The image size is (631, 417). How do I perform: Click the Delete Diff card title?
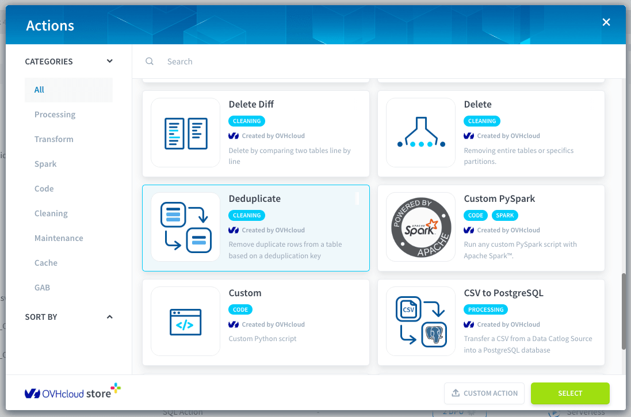pyautogui.click(x=251, y=104)
